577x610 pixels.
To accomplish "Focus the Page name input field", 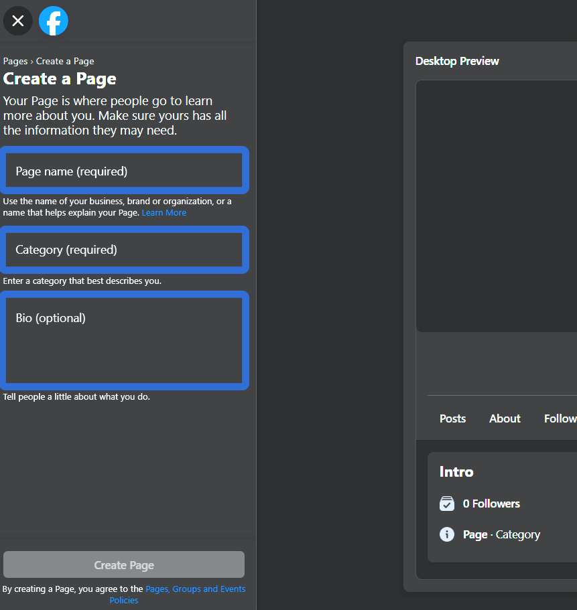I will point(124,171).
